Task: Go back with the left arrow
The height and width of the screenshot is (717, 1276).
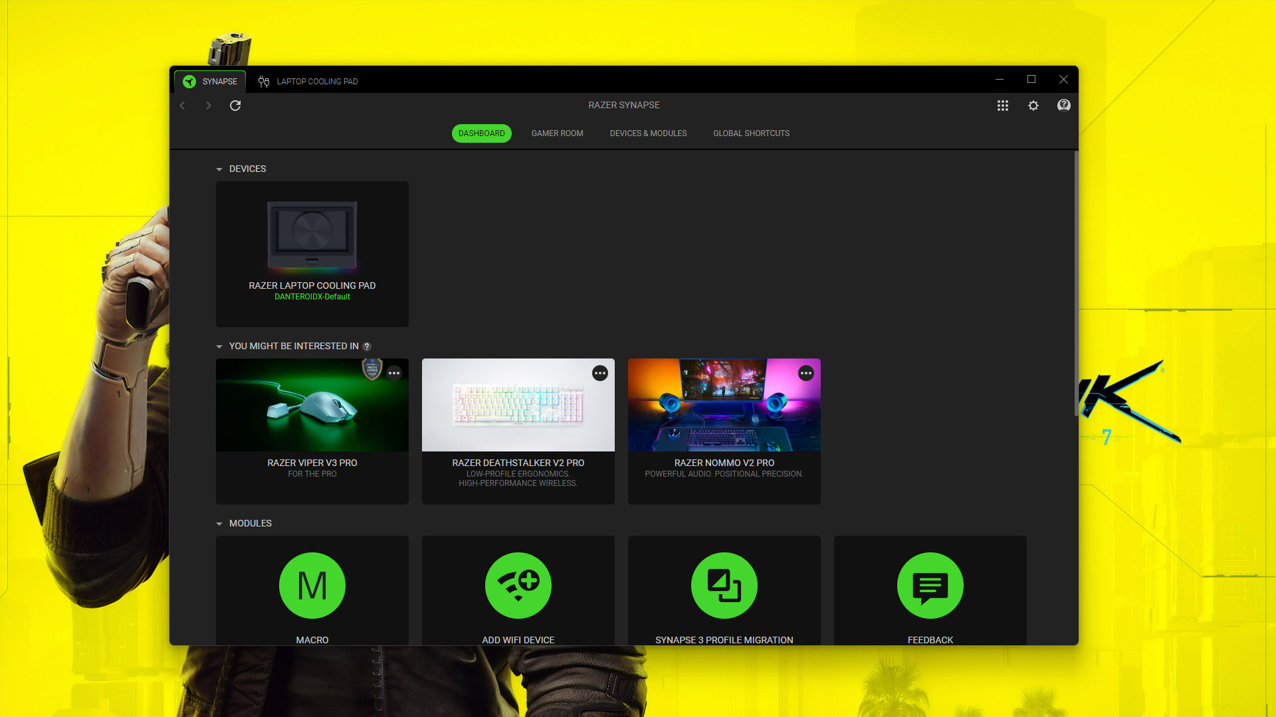Action: (182, 106)
